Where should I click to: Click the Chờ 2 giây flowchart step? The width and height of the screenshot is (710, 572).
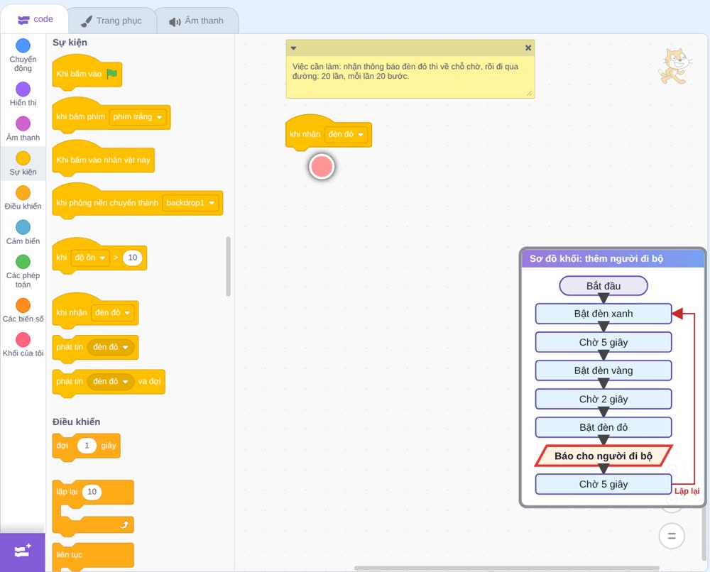pyautogui.click(x=603, y=399)
